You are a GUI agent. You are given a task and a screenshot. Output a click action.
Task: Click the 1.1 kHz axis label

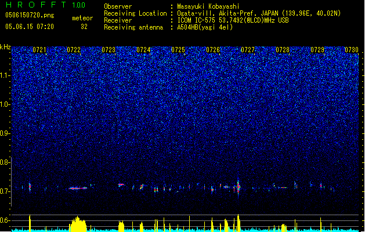coord(5,75)
